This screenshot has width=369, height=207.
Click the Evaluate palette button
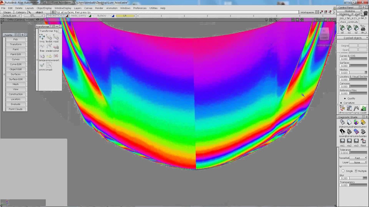point(16,104)
